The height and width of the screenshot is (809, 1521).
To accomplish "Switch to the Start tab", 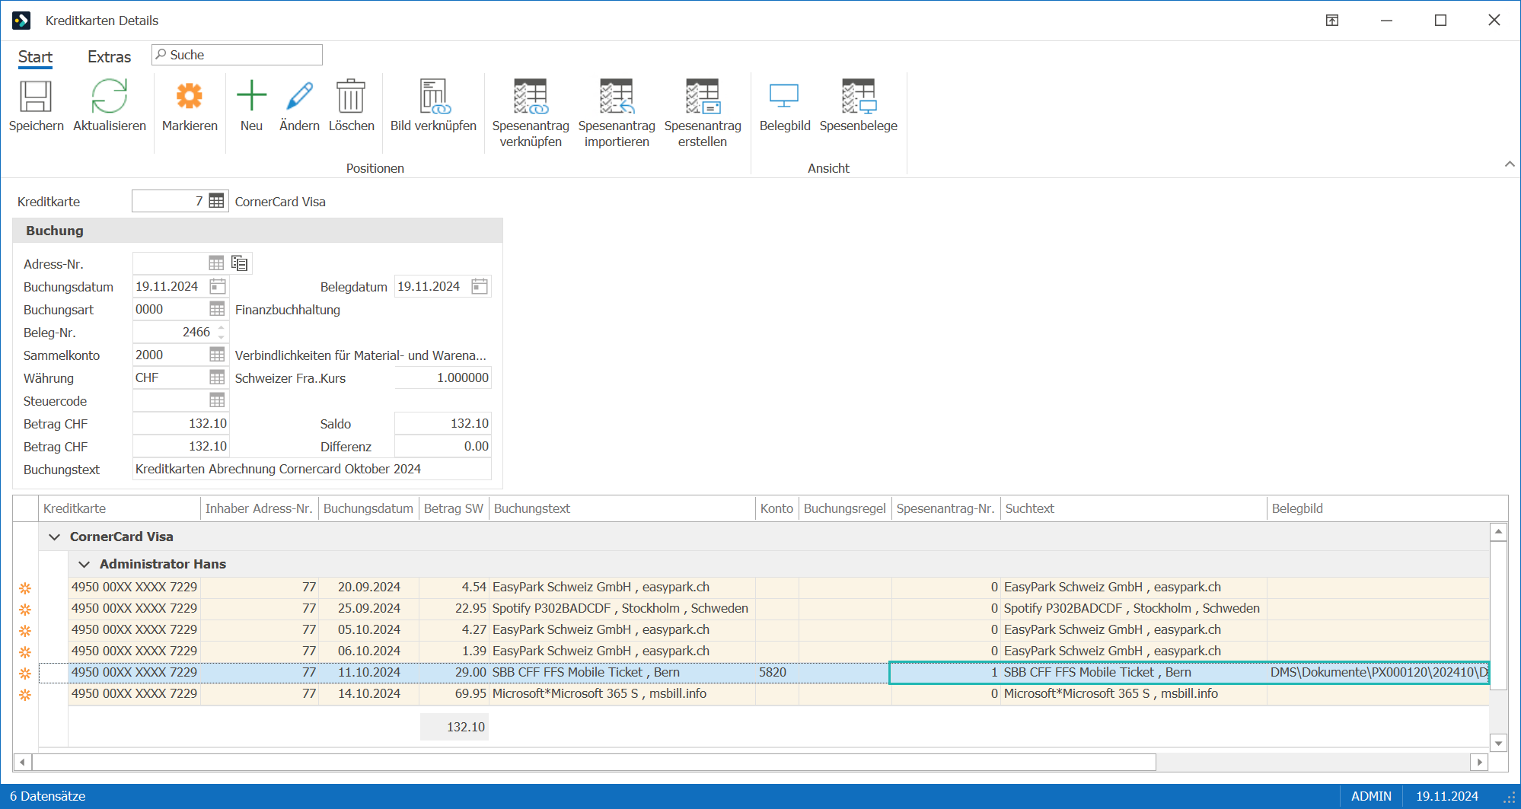I will [x=35, y=57].
